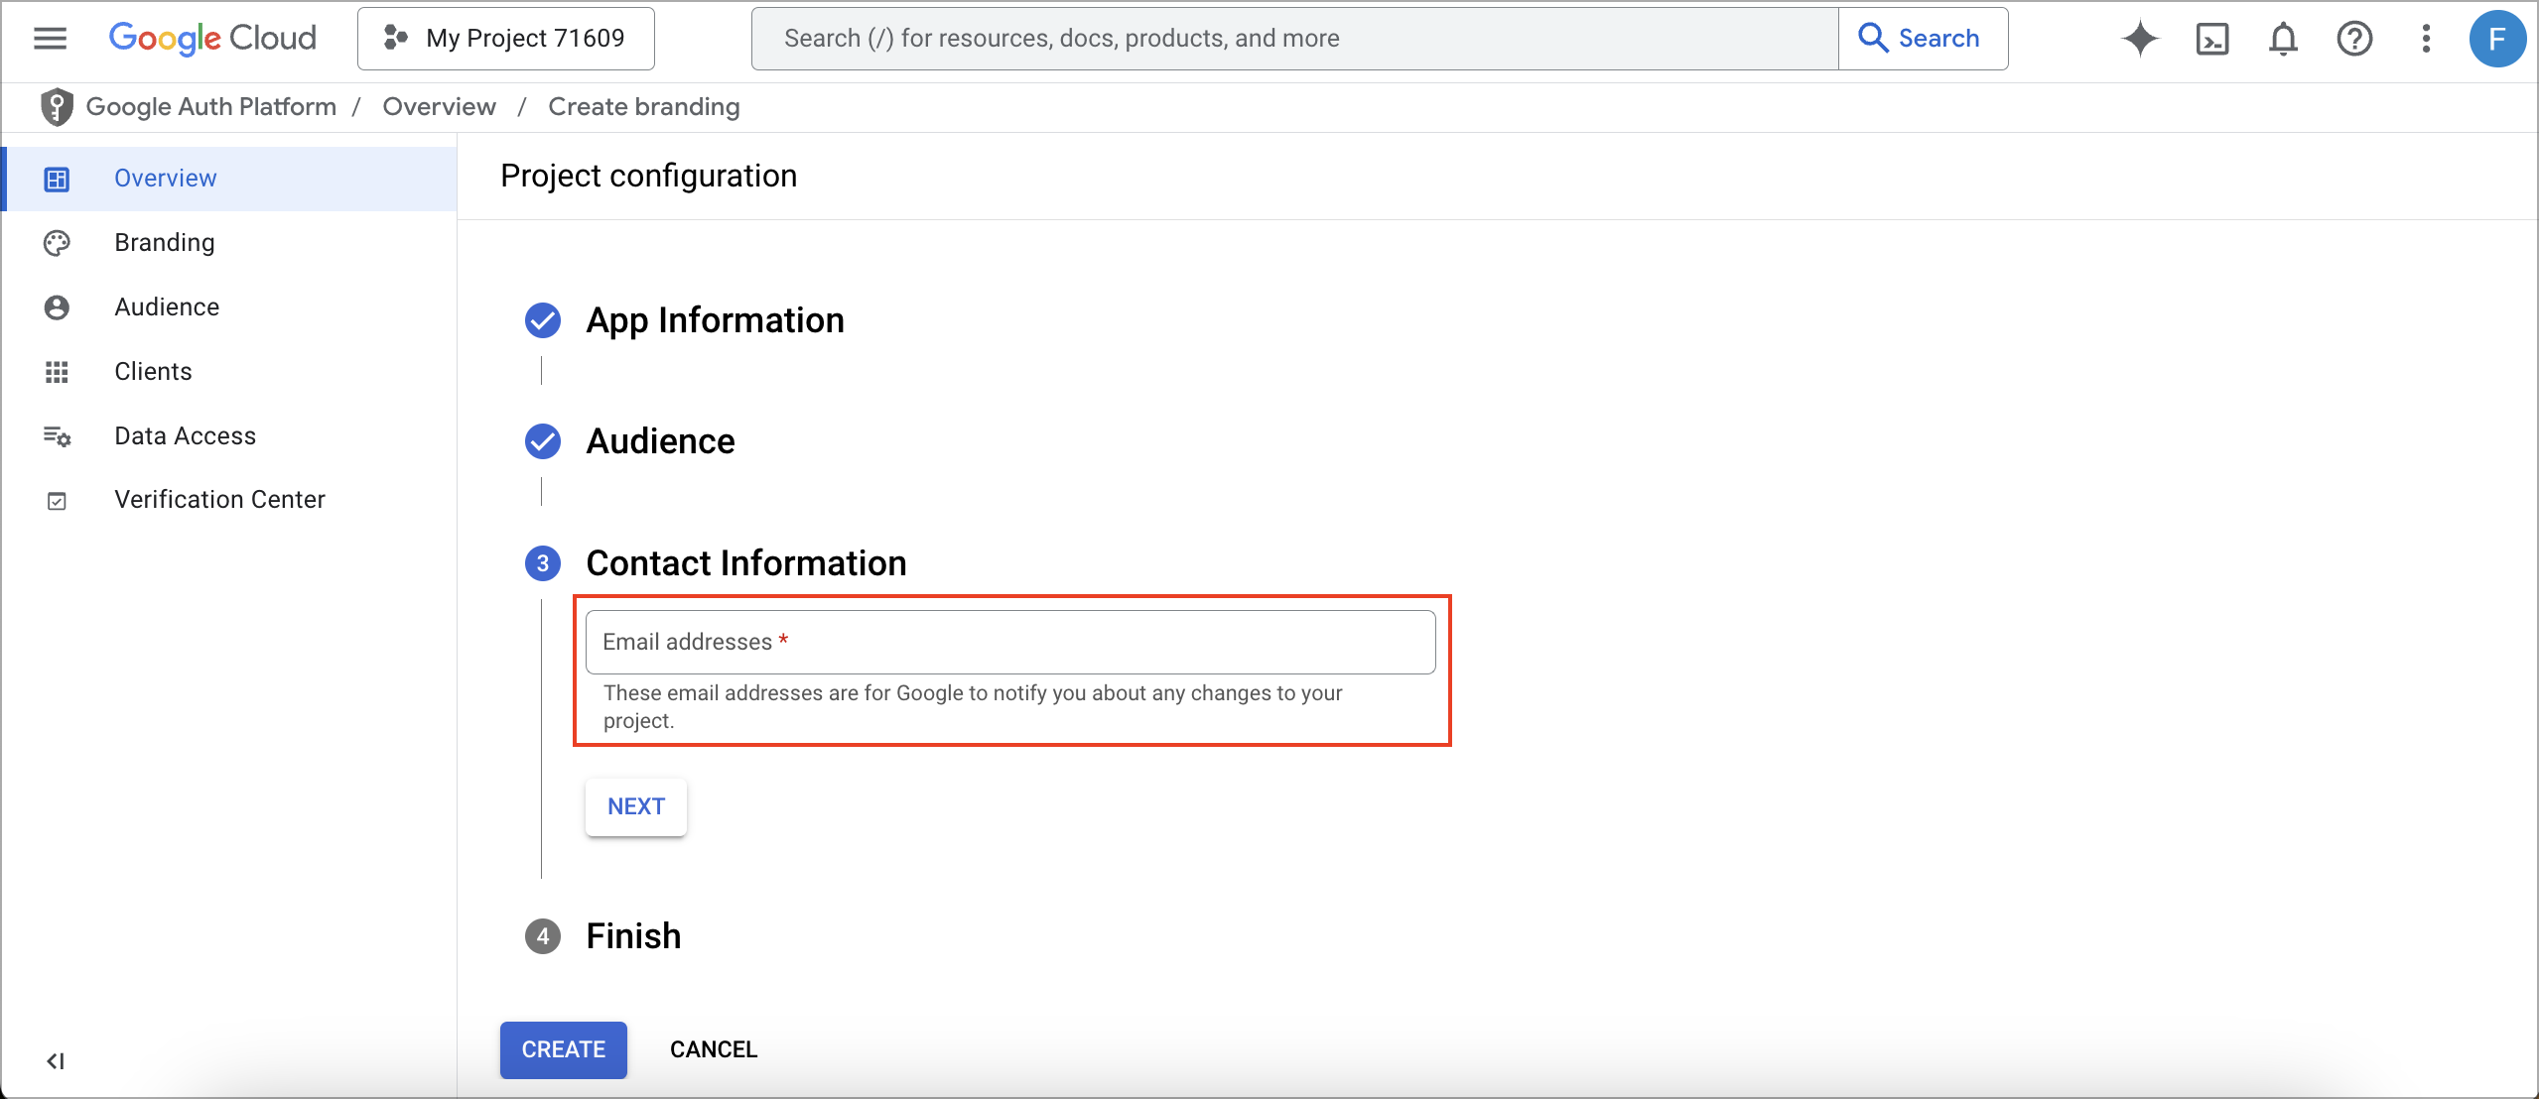Go to Overview breadcrumb link
This screenshot has height=1099, width=2539.
439,107
